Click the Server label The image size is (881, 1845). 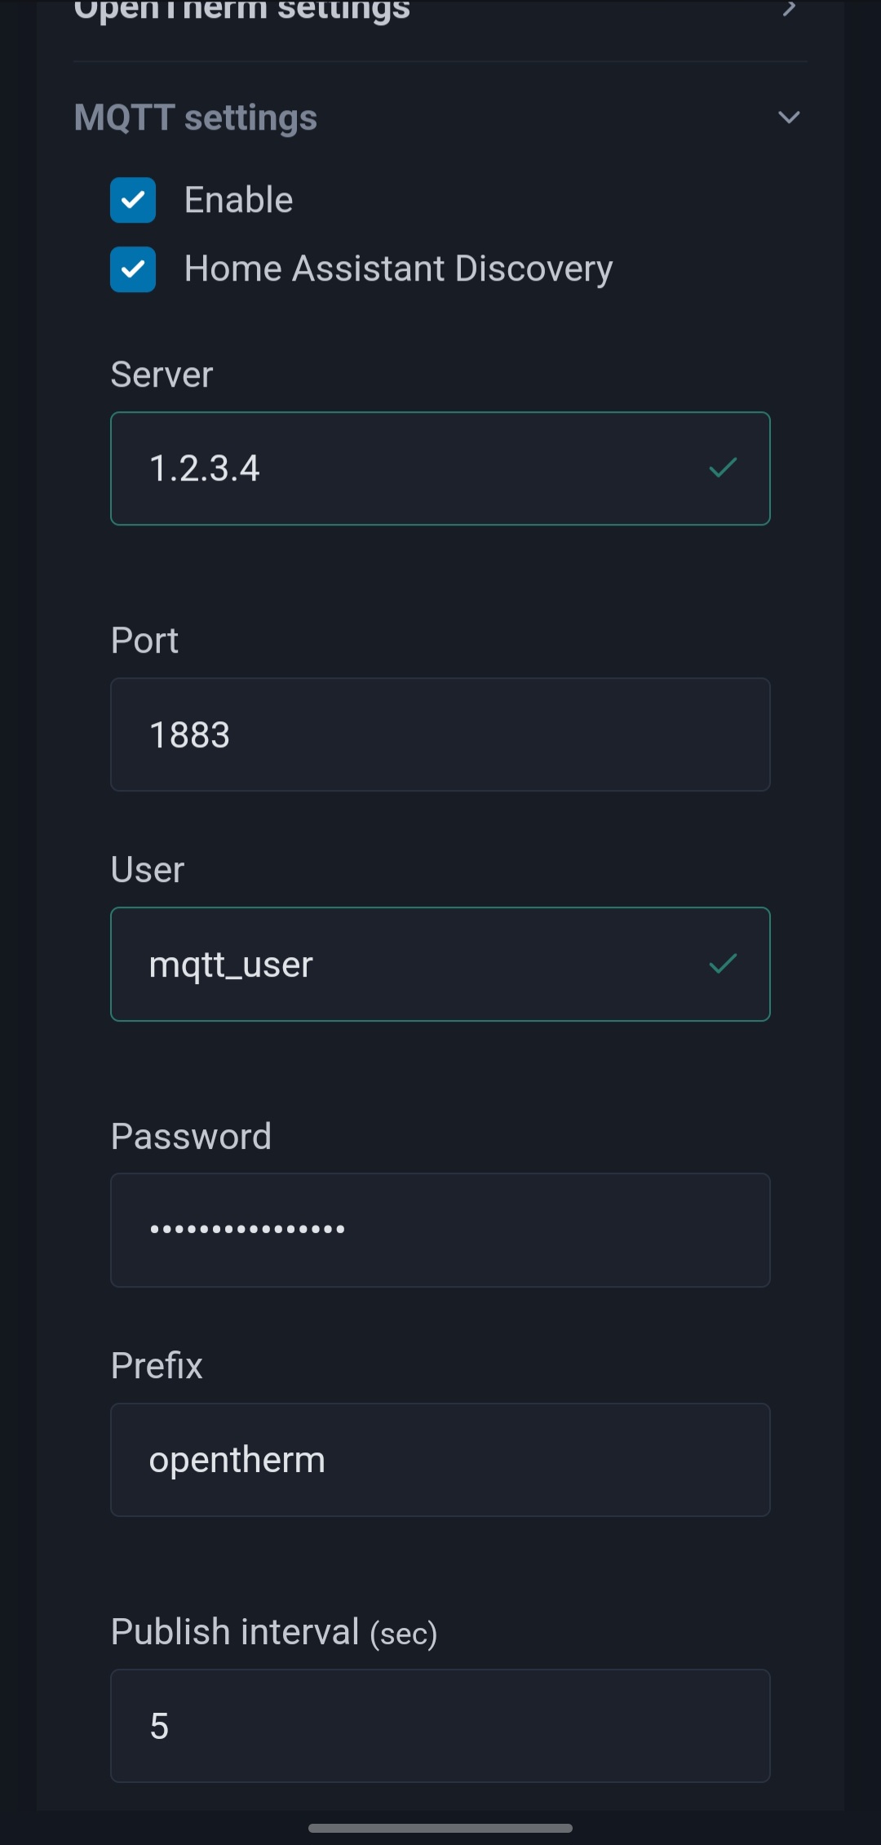pyautogui.click(x=161, y=374)
